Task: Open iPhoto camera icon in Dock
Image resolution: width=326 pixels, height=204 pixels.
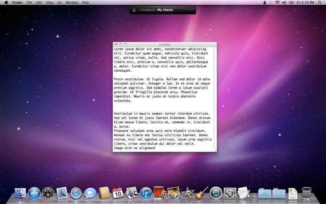Action: click(x=174, y=193)
